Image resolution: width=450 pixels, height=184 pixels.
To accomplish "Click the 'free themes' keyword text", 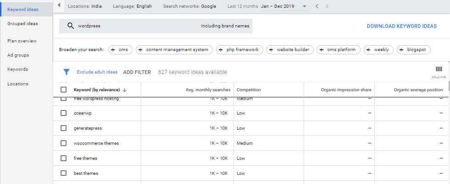I will [x=85, y=158].
